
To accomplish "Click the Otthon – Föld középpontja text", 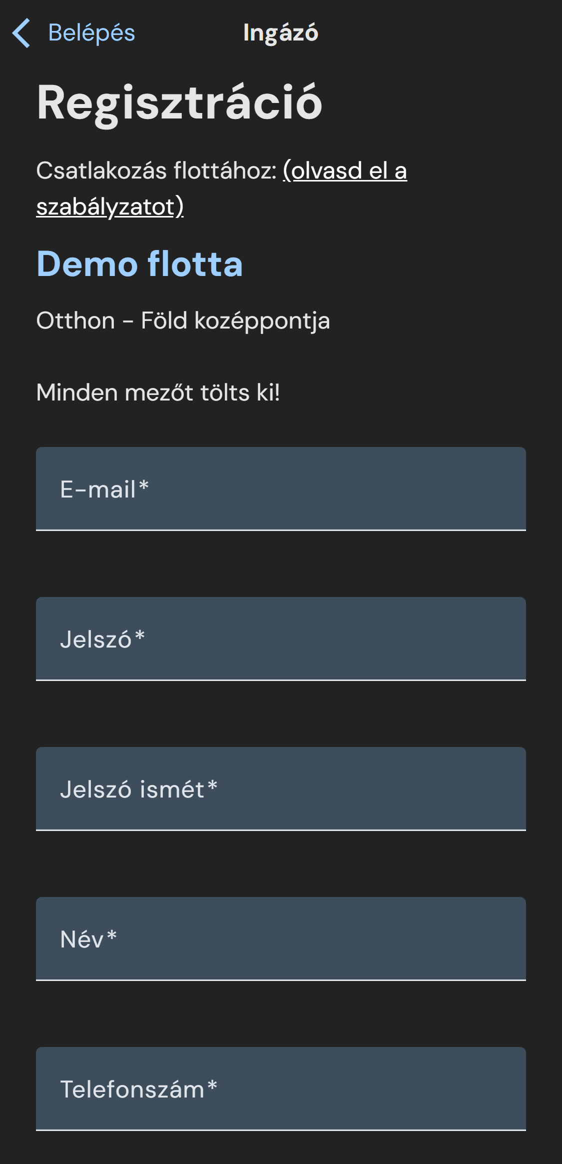I will pos(183,320).
